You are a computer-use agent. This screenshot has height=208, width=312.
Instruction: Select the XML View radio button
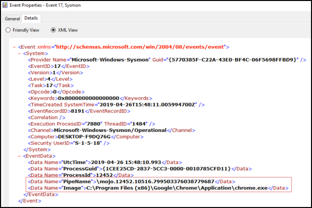tap(53, 30)
